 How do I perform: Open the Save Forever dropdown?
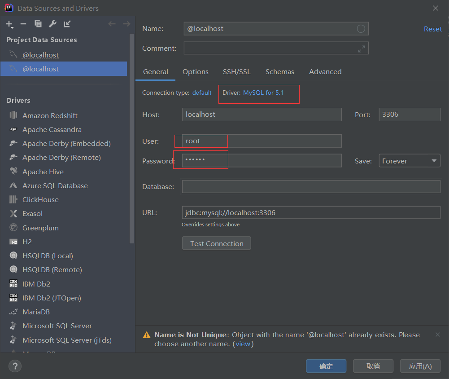click(410, 161)
